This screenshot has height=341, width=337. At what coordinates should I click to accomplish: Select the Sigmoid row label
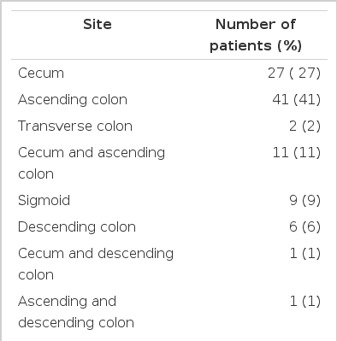[x=44, y=200]
